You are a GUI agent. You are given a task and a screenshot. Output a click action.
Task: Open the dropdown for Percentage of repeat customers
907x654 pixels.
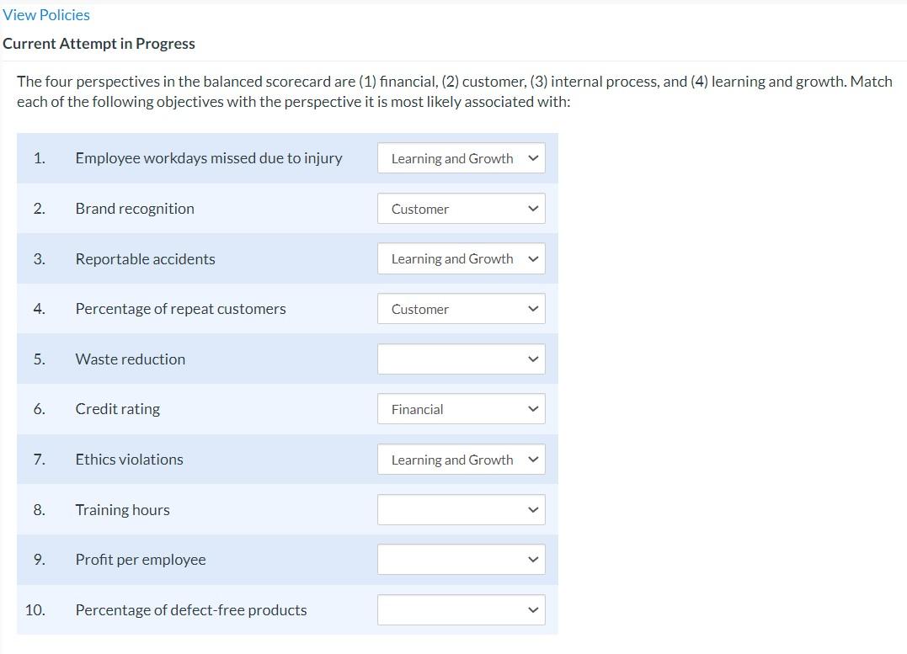[461, 308]
